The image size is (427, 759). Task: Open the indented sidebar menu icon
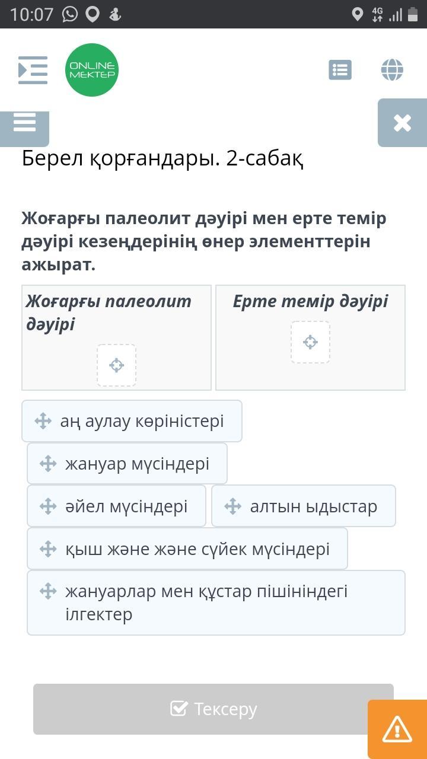pyautogui.click(x=33, y=70)
